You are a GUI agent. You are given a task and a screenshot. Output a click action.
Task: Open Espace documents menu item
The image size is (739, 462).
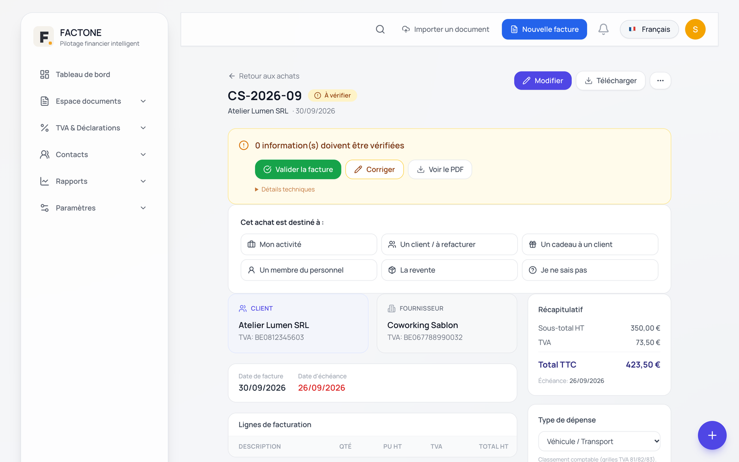click(94, 101)
